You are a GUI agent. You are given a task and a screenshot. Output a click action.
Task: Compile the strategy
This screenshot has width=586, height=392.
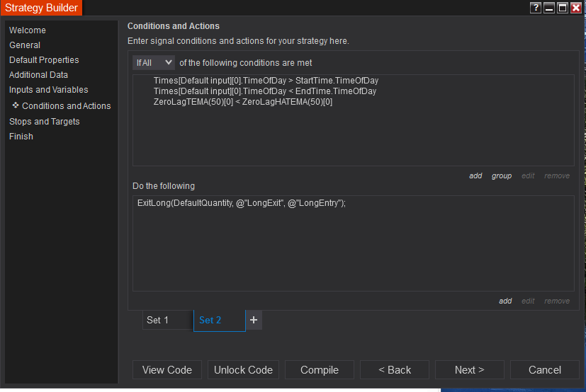point(320,370)
